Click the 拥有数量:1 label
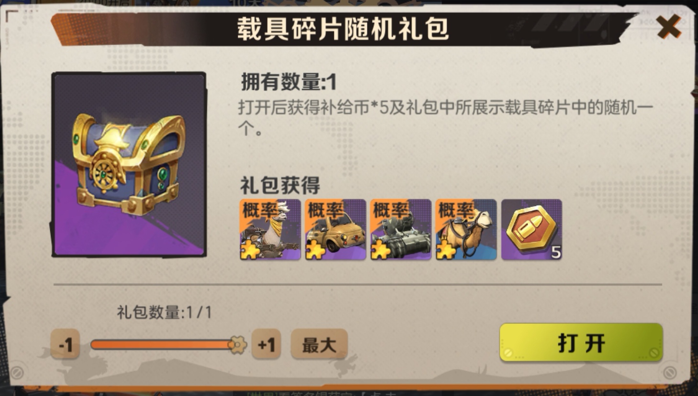Image resolution: width=698 pixels, height=396 pixels. point(289,82)
